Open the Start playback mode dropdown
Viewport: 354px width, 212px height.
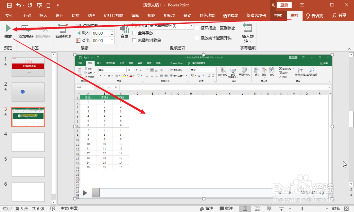point(191,26)
